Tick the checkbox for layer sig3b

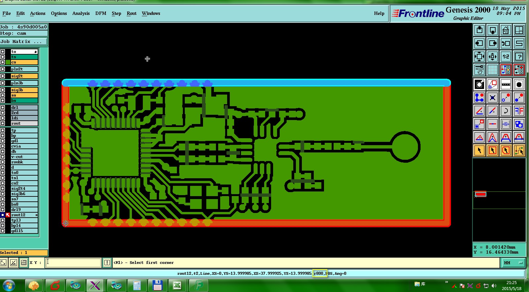coord(3,90)
